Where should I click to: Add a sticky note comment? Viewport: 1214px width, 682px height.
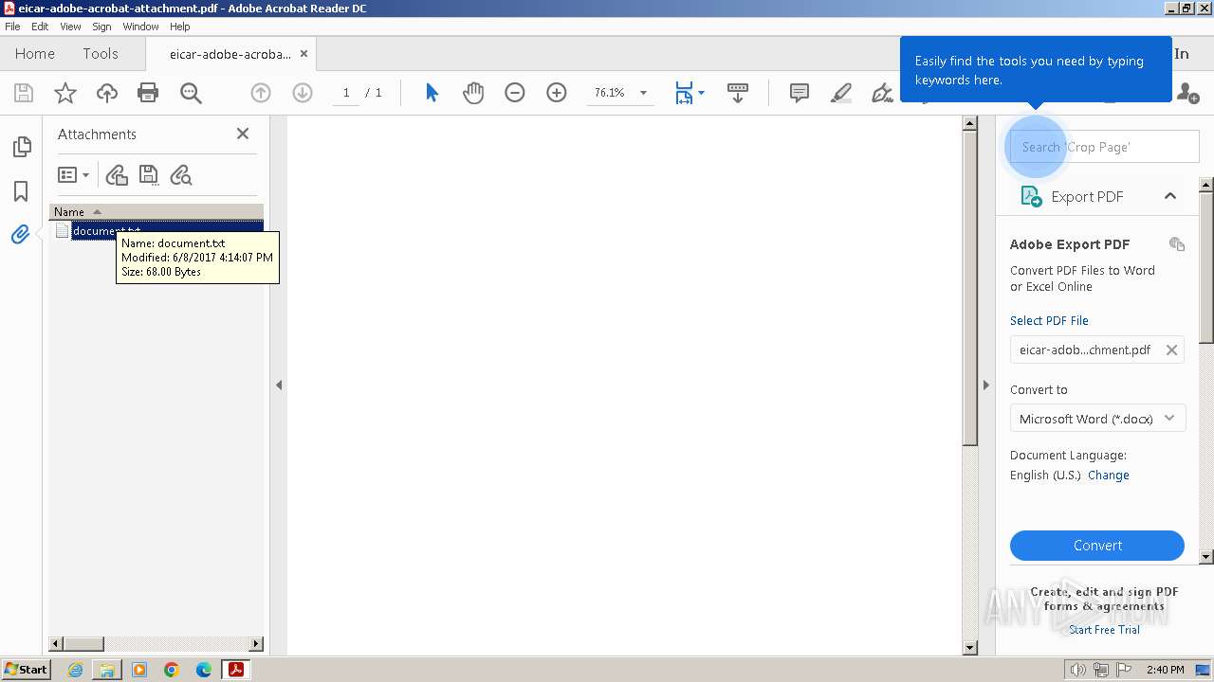800,93
